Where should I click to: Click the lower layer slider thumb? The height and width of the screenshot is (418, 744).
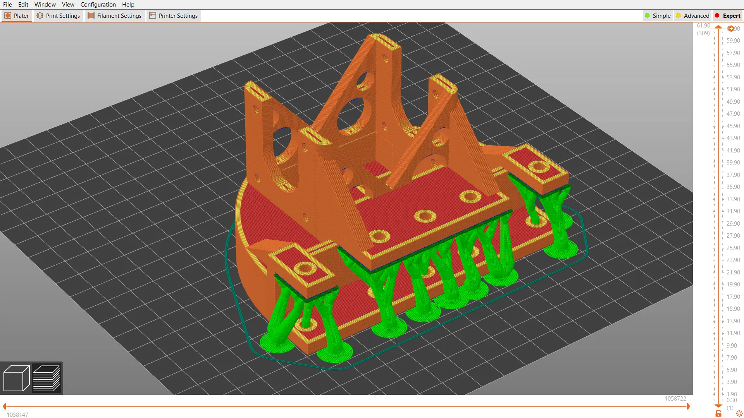point(719,406)
